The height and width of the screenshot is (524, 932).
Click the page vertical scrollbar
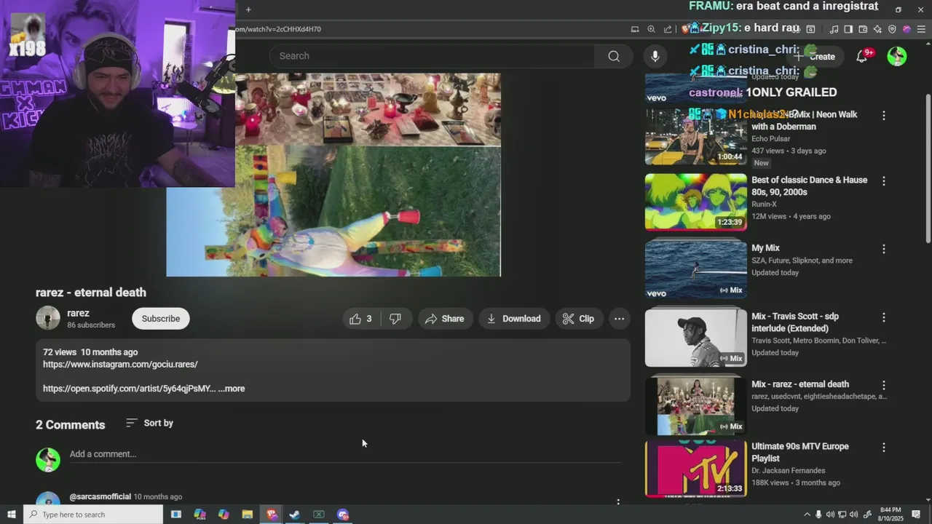(928, 167)
